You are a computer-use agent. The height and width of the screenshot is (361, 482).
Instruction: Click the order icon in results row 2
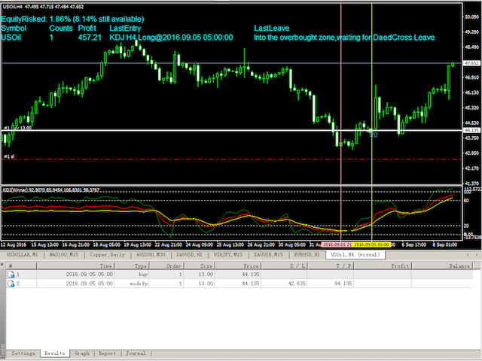(x=11, y=284)
